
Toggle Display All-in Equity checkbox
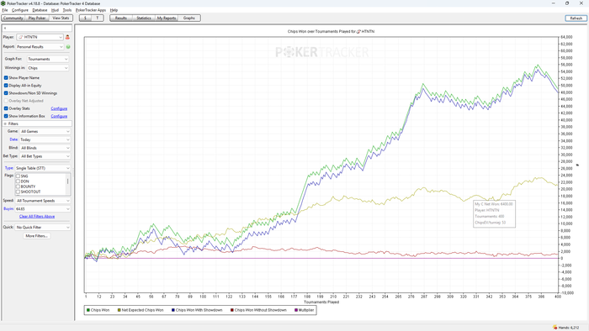[x=6, y=86]
